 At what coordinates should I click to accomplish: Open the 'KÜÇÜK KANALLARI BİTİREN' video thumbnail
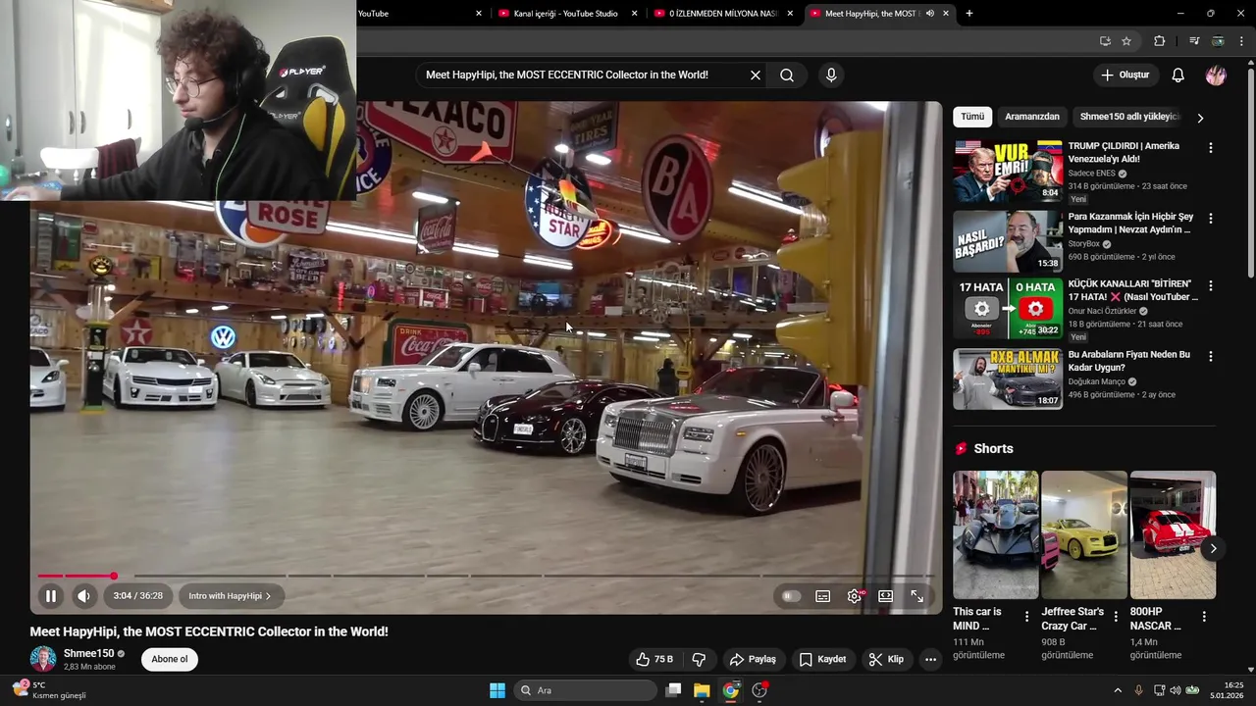(1008, 309)
